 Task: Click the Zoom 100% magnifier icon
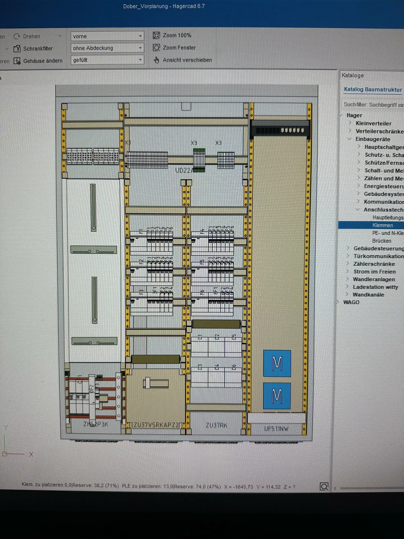pyautogui.click(x=156, y=35)
